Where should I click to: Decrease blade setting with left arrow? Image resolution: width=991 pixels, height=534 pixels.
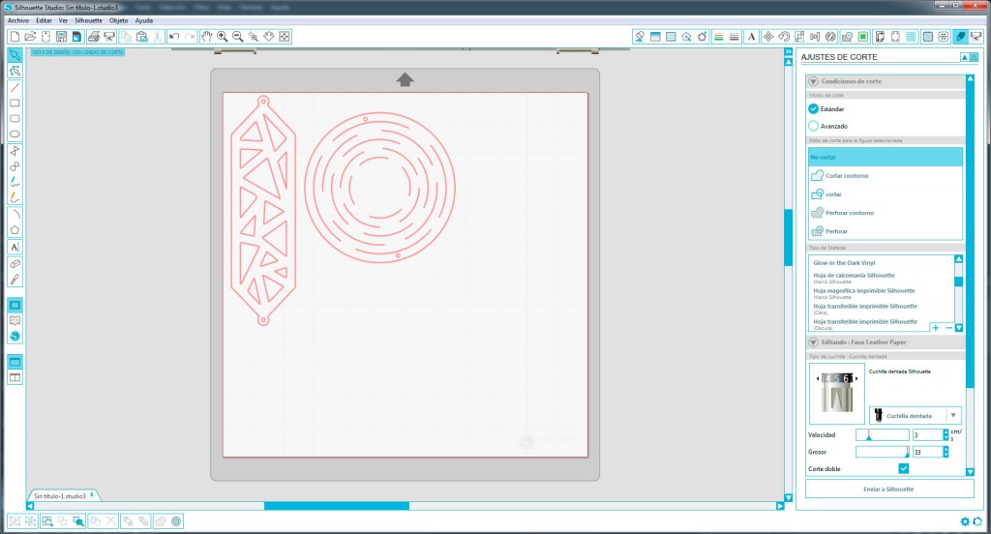tap(818, 378)
